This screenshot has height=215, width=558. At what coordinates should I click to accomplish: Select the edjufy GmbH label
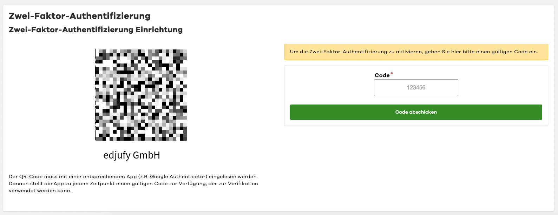pos(132,155)
